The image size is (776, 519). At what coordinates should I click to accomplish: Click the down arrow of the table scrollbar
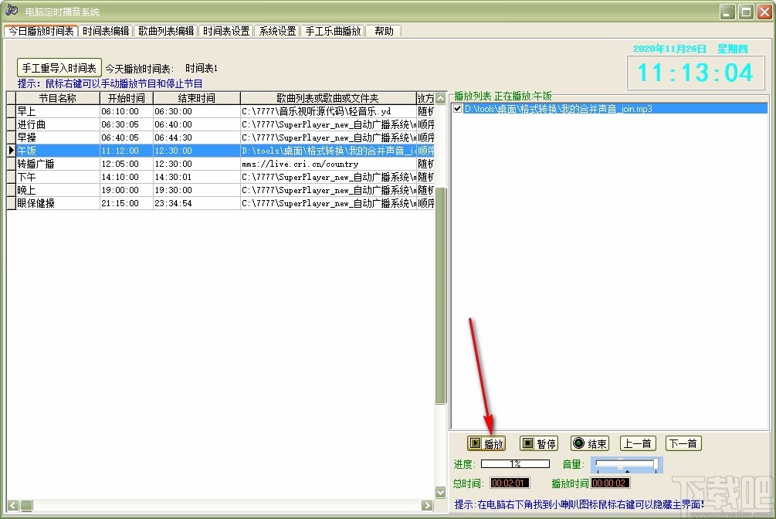[440, 492]
